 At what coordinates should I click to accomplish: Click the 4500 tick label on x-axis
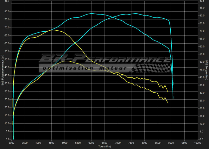(x=51, y=143)
